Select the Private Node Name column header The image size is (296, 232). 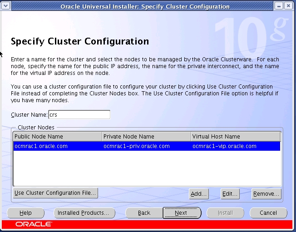coord(147,137)
